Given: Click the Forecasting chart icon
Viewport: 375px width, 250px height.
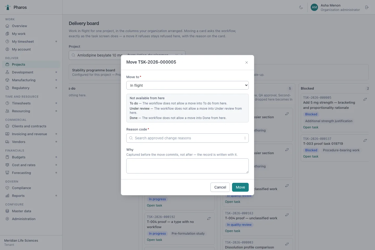Looking at the screenshot, I should coord(7,173).
